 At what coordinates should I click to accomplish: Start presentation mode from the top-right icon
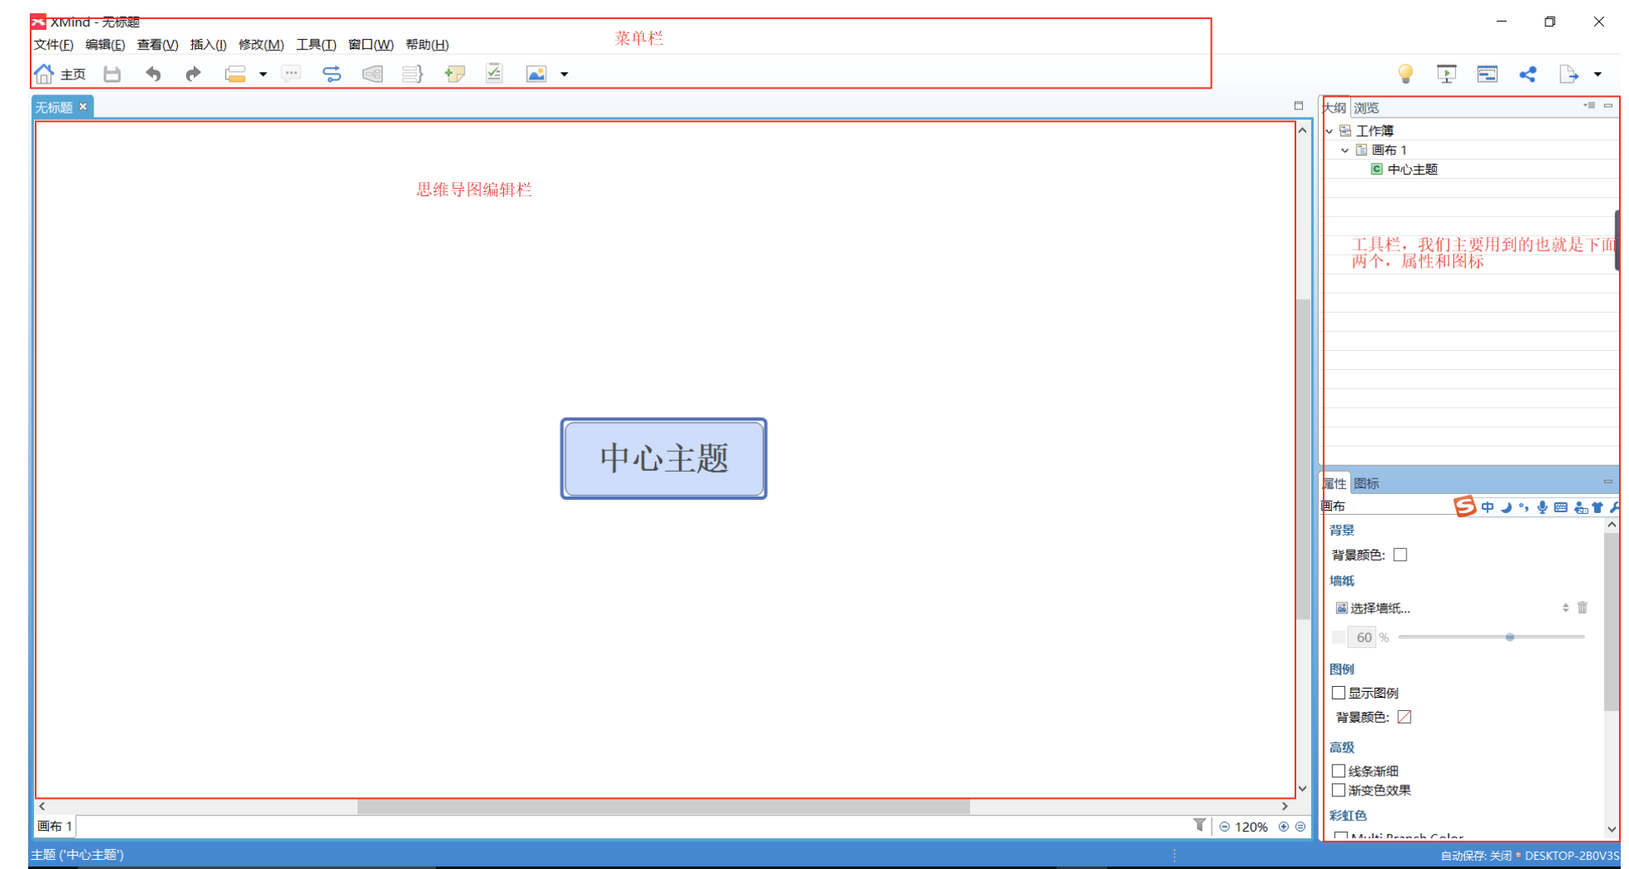(x=1446, y=74)
